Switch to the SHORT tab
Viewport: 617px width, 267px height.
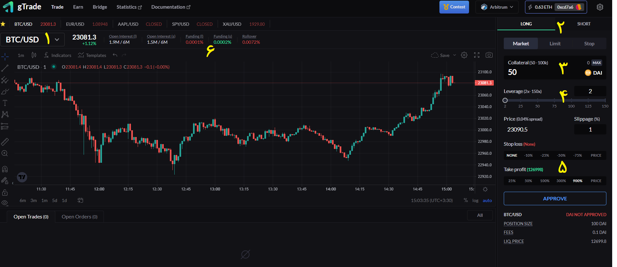(584, 24)
